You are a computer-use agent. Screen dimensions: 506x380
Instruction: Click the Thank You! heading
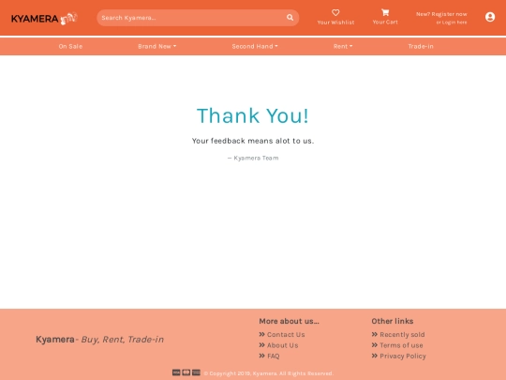click(253, 115)
